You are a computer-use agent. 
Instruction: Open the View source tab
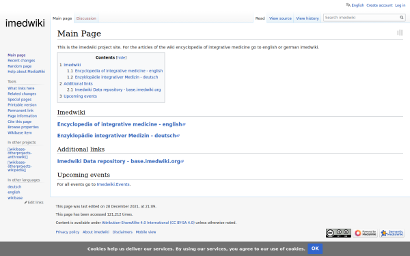280,18
